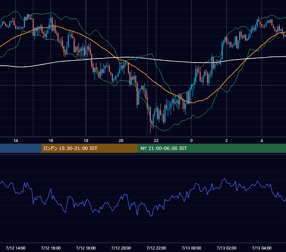Click the 7/12 16:00 date label
The image size is (286, 252).
pos(51,248)
